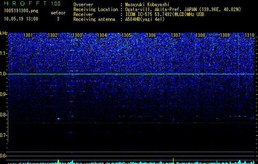Click the 0.6 kHz axis label
The height and width of the screenshot is (164, 258).
[x=4, y=156]
